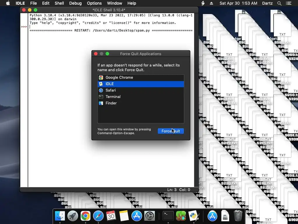298x224 pixels.
Task: Click the eject icon in the menu bar
Action: (211, 3)
